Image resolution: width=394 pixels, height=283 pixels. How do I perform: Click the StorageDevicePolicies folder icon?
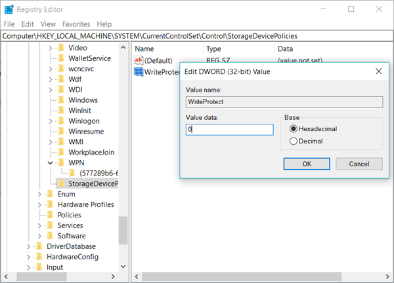(60, 183)
